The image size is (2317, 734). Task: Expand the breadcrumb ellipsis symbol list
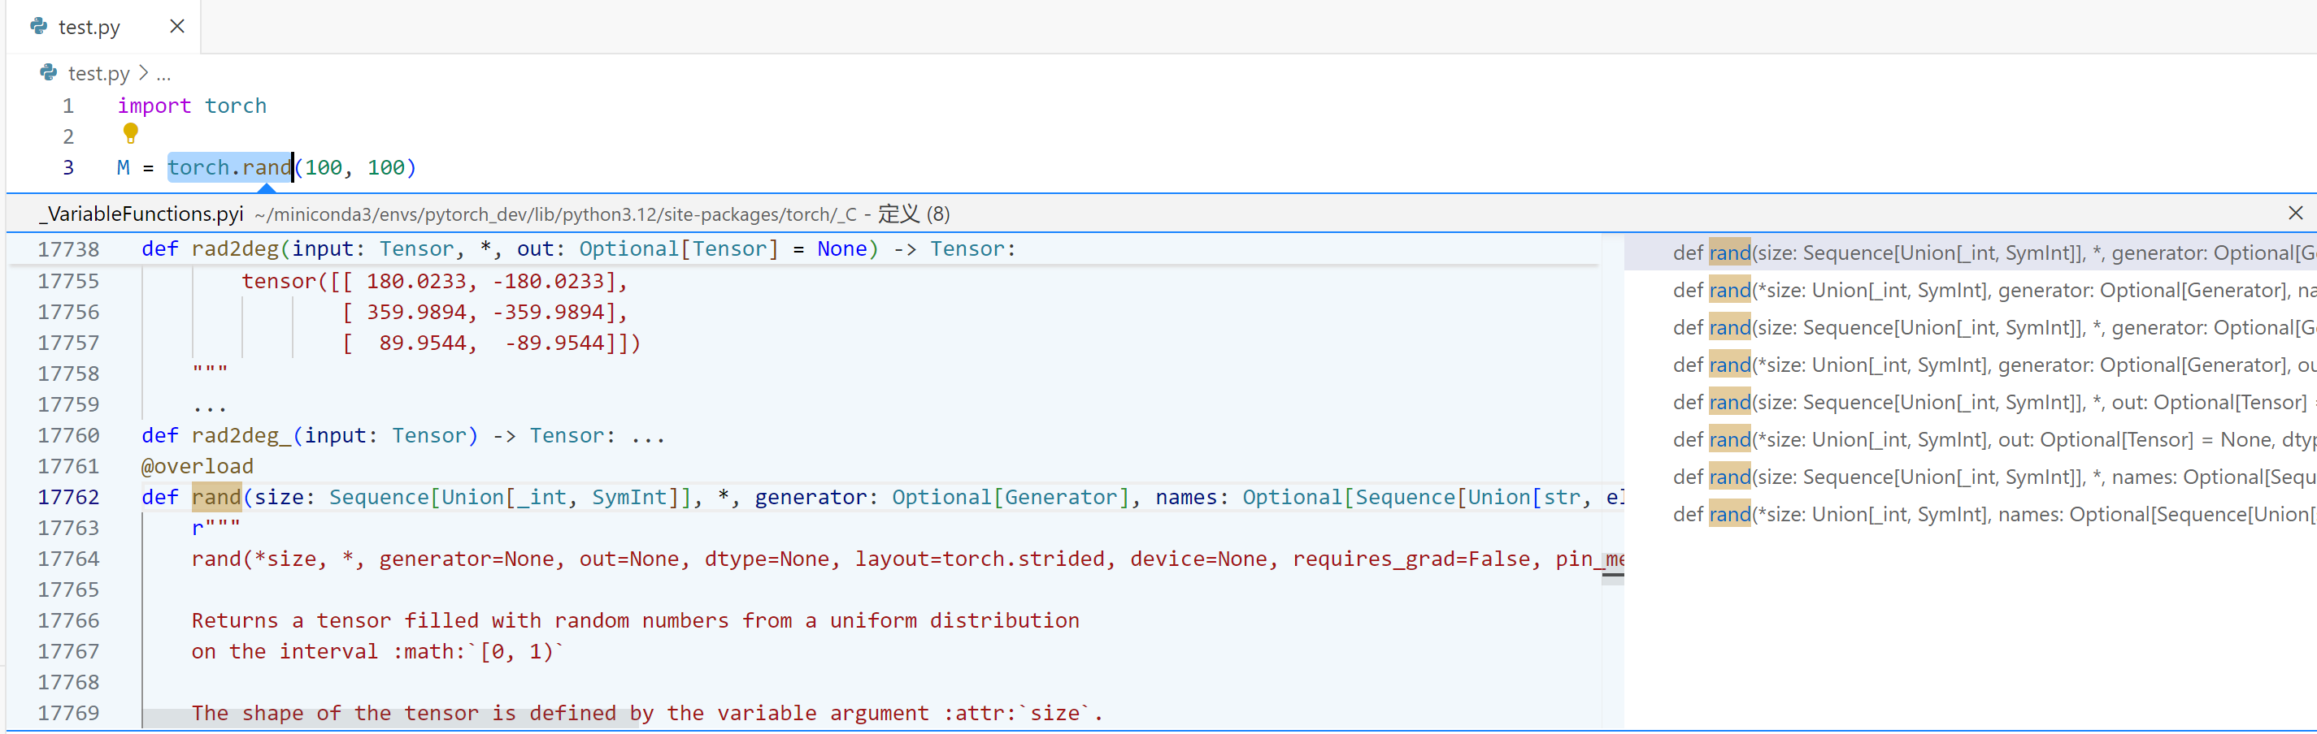[x=163, y=74]
